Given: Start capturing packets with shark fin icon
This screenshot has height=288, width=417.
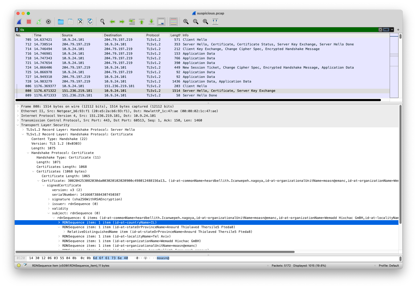Looking at the screenshot, I should point(19,22).
